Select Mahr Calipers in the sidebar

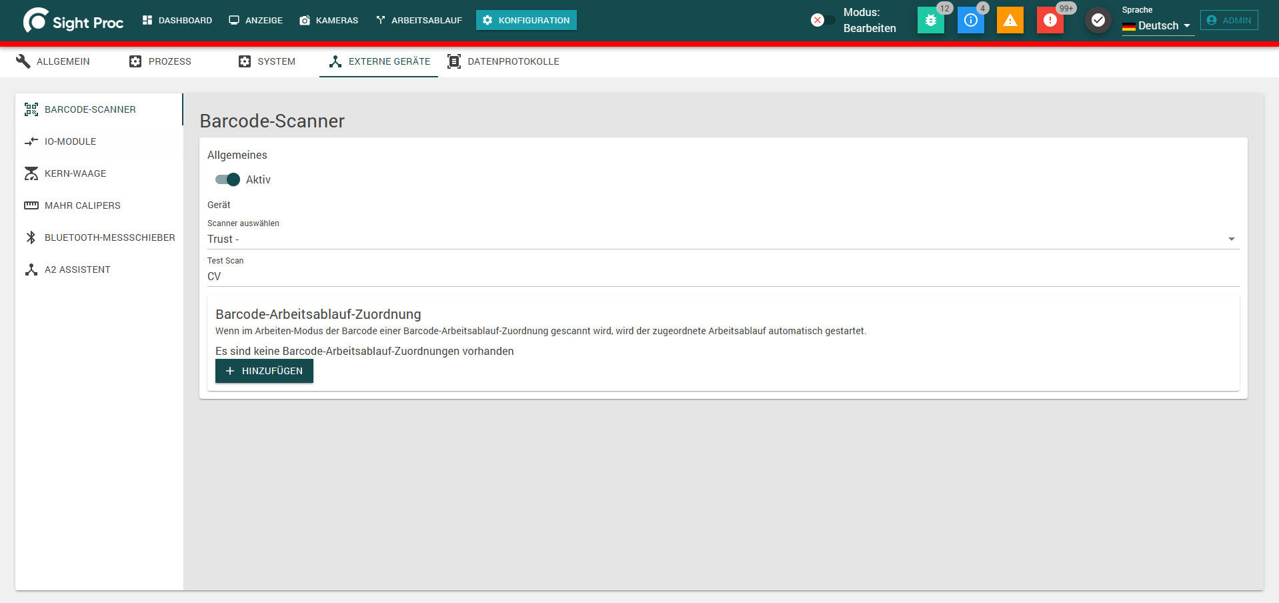coord(99,205)
